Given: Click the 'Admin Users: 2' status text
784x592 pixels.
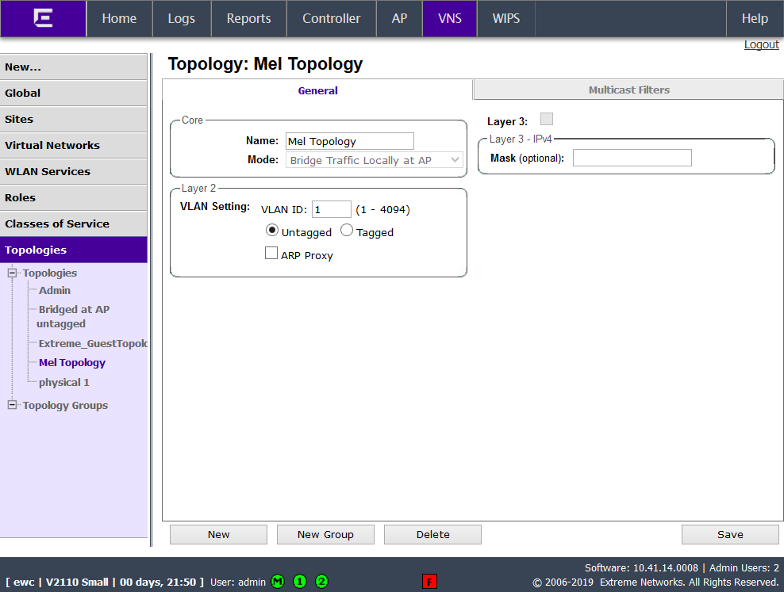Looking at the screenshot, I should click(744, 567).
